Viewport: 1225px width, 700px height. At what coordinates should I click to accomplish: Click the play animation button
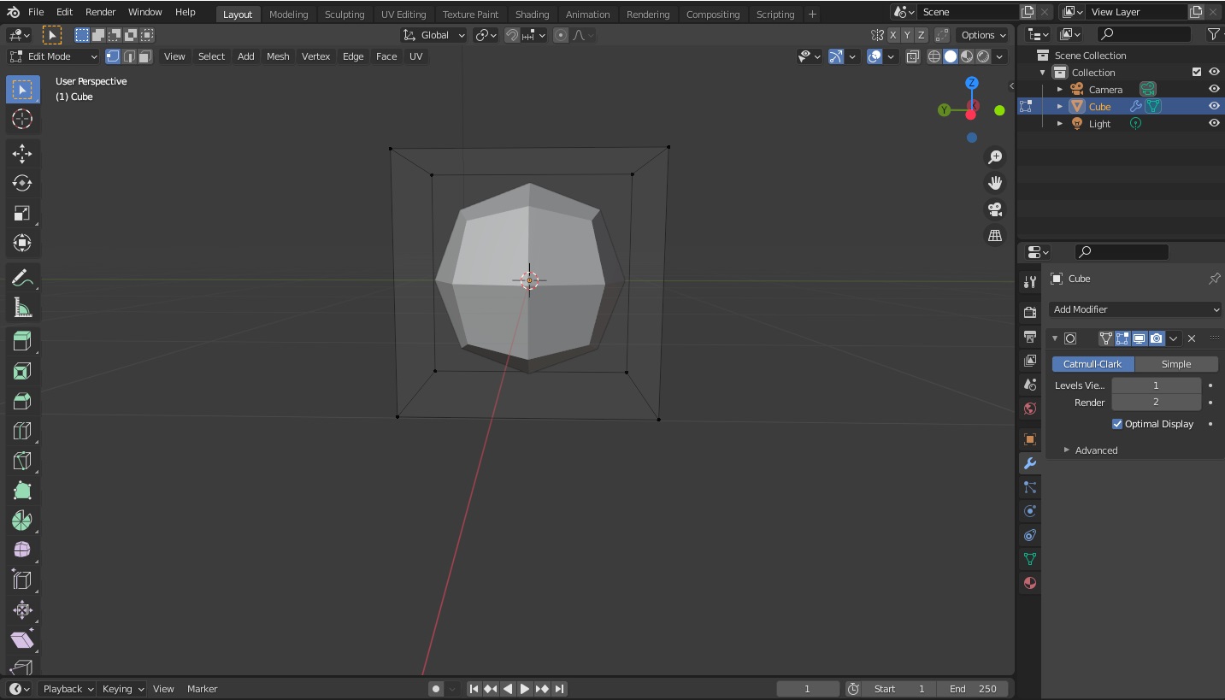525,689
